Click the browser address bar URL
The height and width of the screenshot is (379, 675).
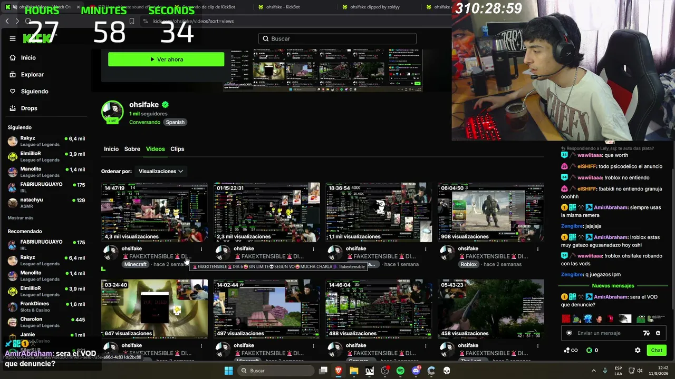[193, 21]
